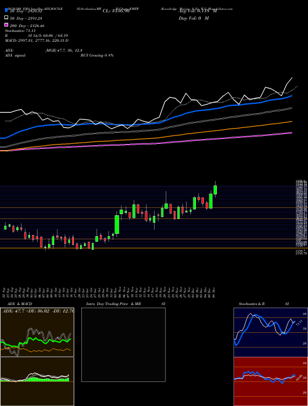This screenshot has height=406, width=308.
Task: Click the date labels axis under candles
Action: point(110,292)
